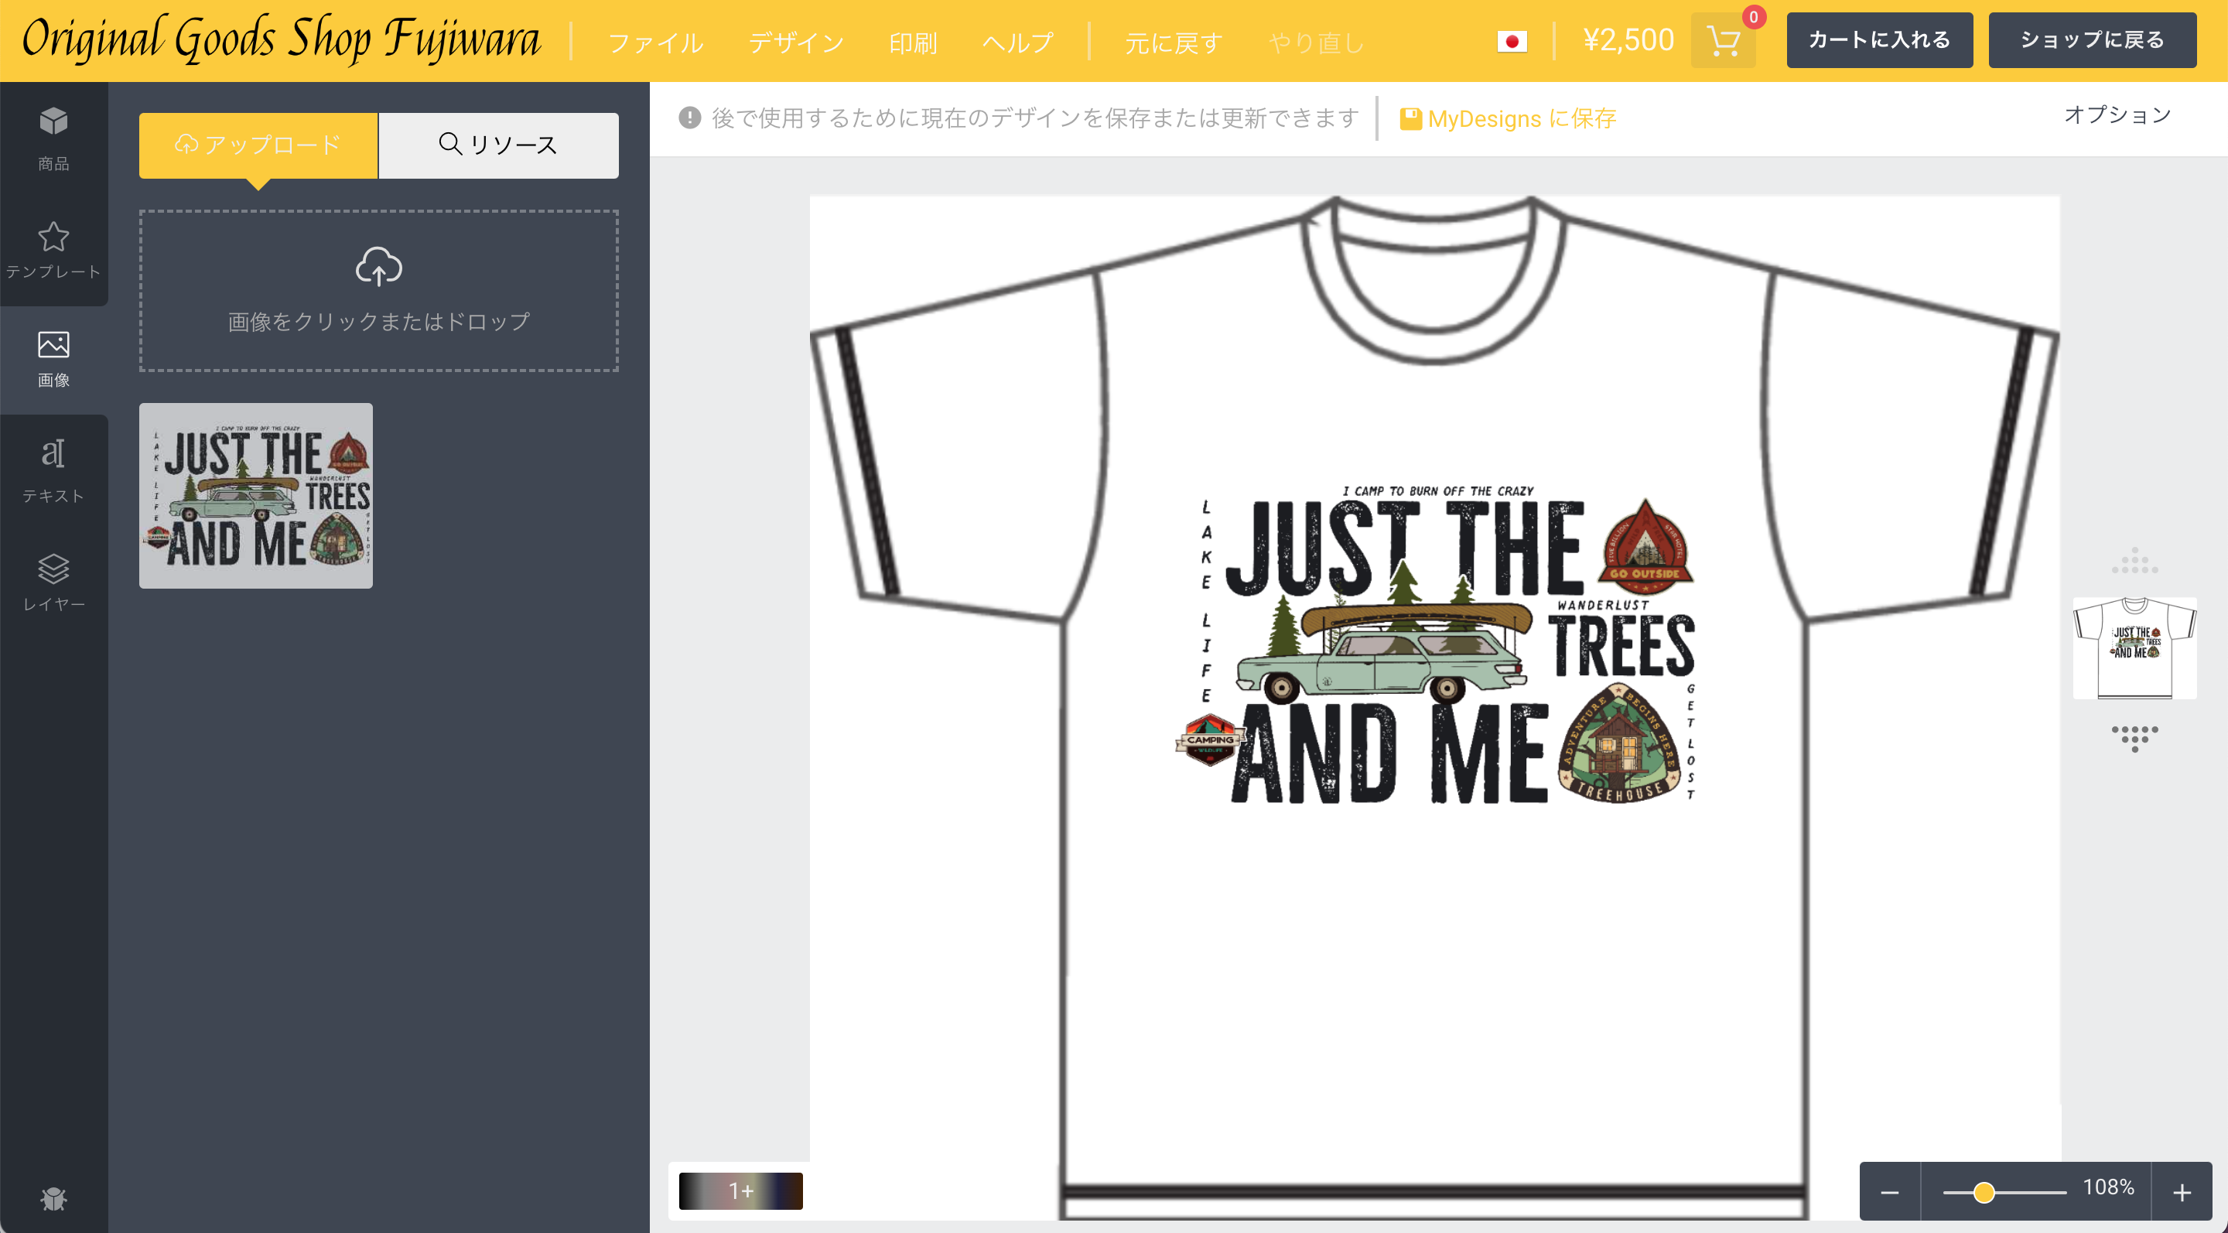The width and height of the screenshot is (2228, 1233).
Task: Open the デザイン menu
Action: coord(796,43)
